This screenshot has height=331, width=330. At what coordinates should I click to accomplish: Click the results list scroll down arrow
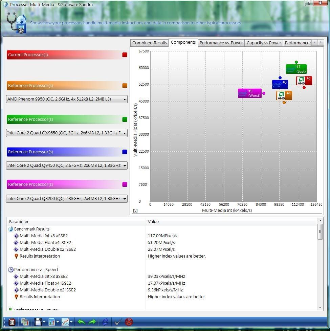pos(320,308)
